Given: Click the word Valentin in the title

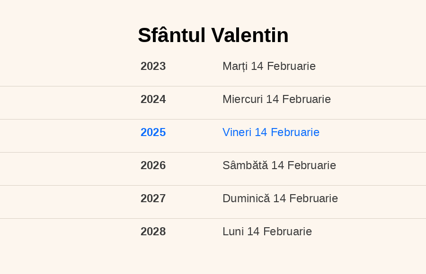Looking at the screenshot, I should click(250, 35).
